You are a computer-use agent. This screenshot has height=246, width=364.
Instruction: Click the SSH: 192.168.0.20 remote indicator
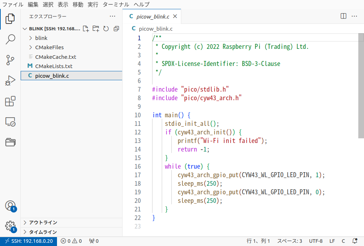(x=28, y=241)
